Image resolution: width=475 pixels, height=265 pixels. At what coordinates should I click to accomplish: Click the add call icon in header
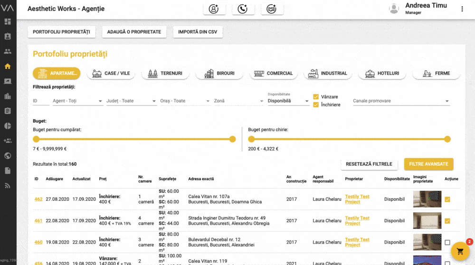[243, 9]
